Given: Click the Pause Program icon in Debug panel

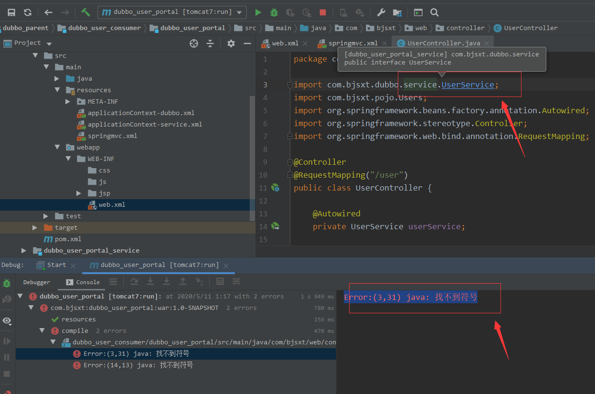Looking at the screenshot, I should (x=7, y=357).
